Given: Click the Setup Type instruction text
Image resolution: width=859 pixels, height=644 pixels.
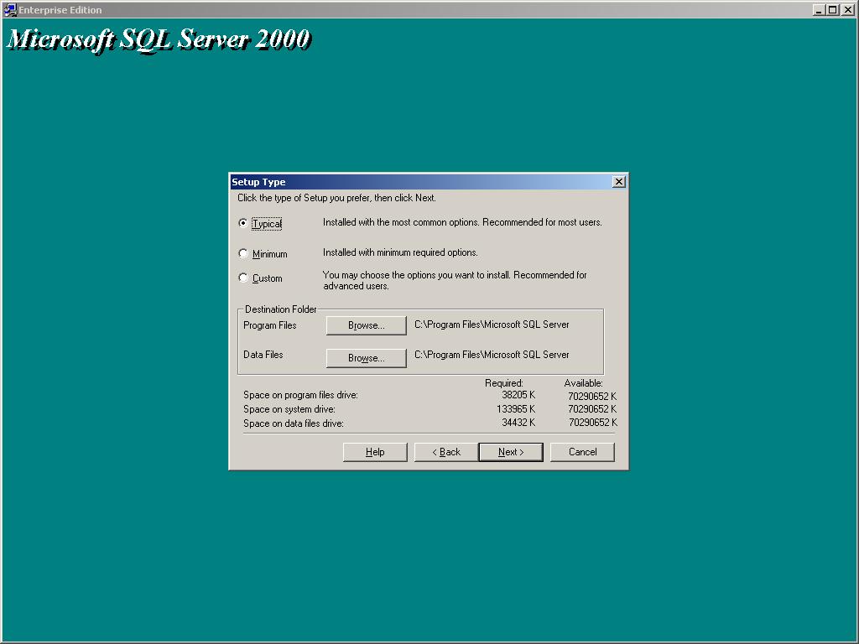Looking at the screenshot, I should coord(336,198).
